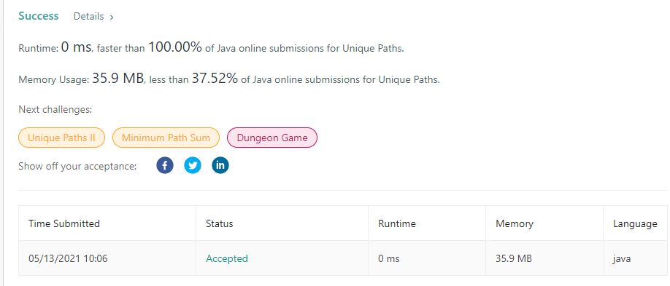Click the Show off your acceptance label
This screenshot has width=670, height=286.
click(77, 166)
